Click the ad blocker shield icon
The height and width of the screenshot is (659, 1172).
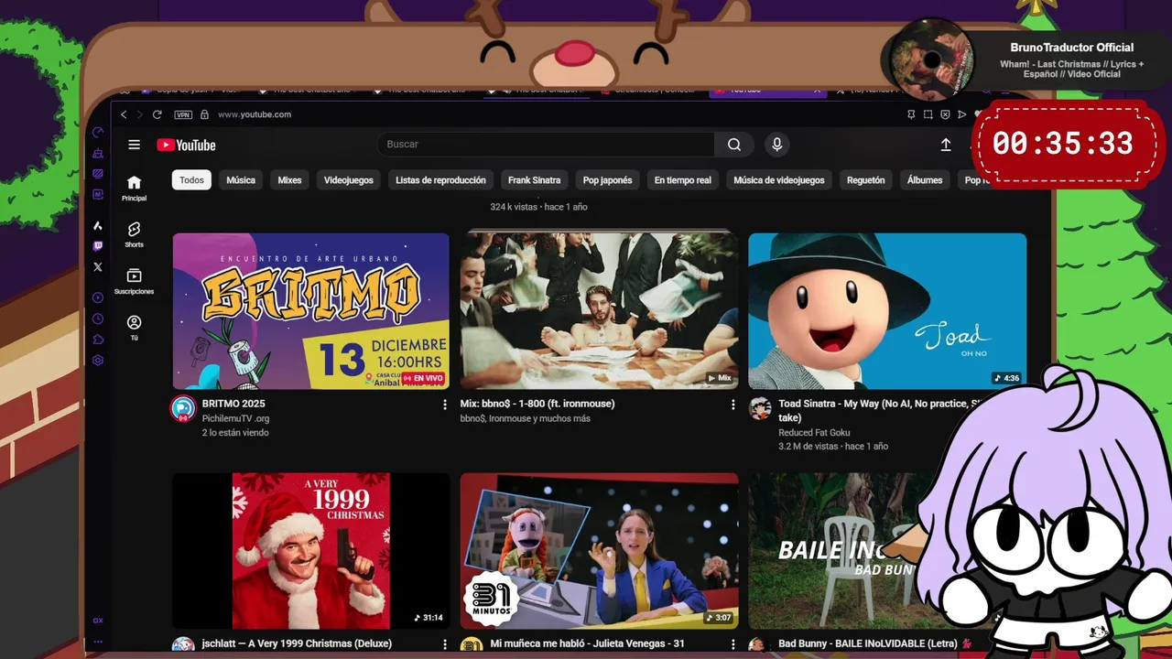pos(944,114)
